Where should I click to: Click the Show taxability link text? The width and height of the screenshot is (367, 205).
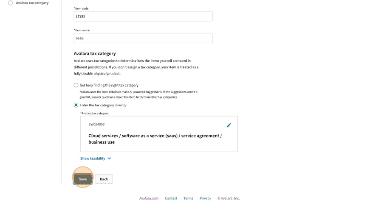(93, 158)
